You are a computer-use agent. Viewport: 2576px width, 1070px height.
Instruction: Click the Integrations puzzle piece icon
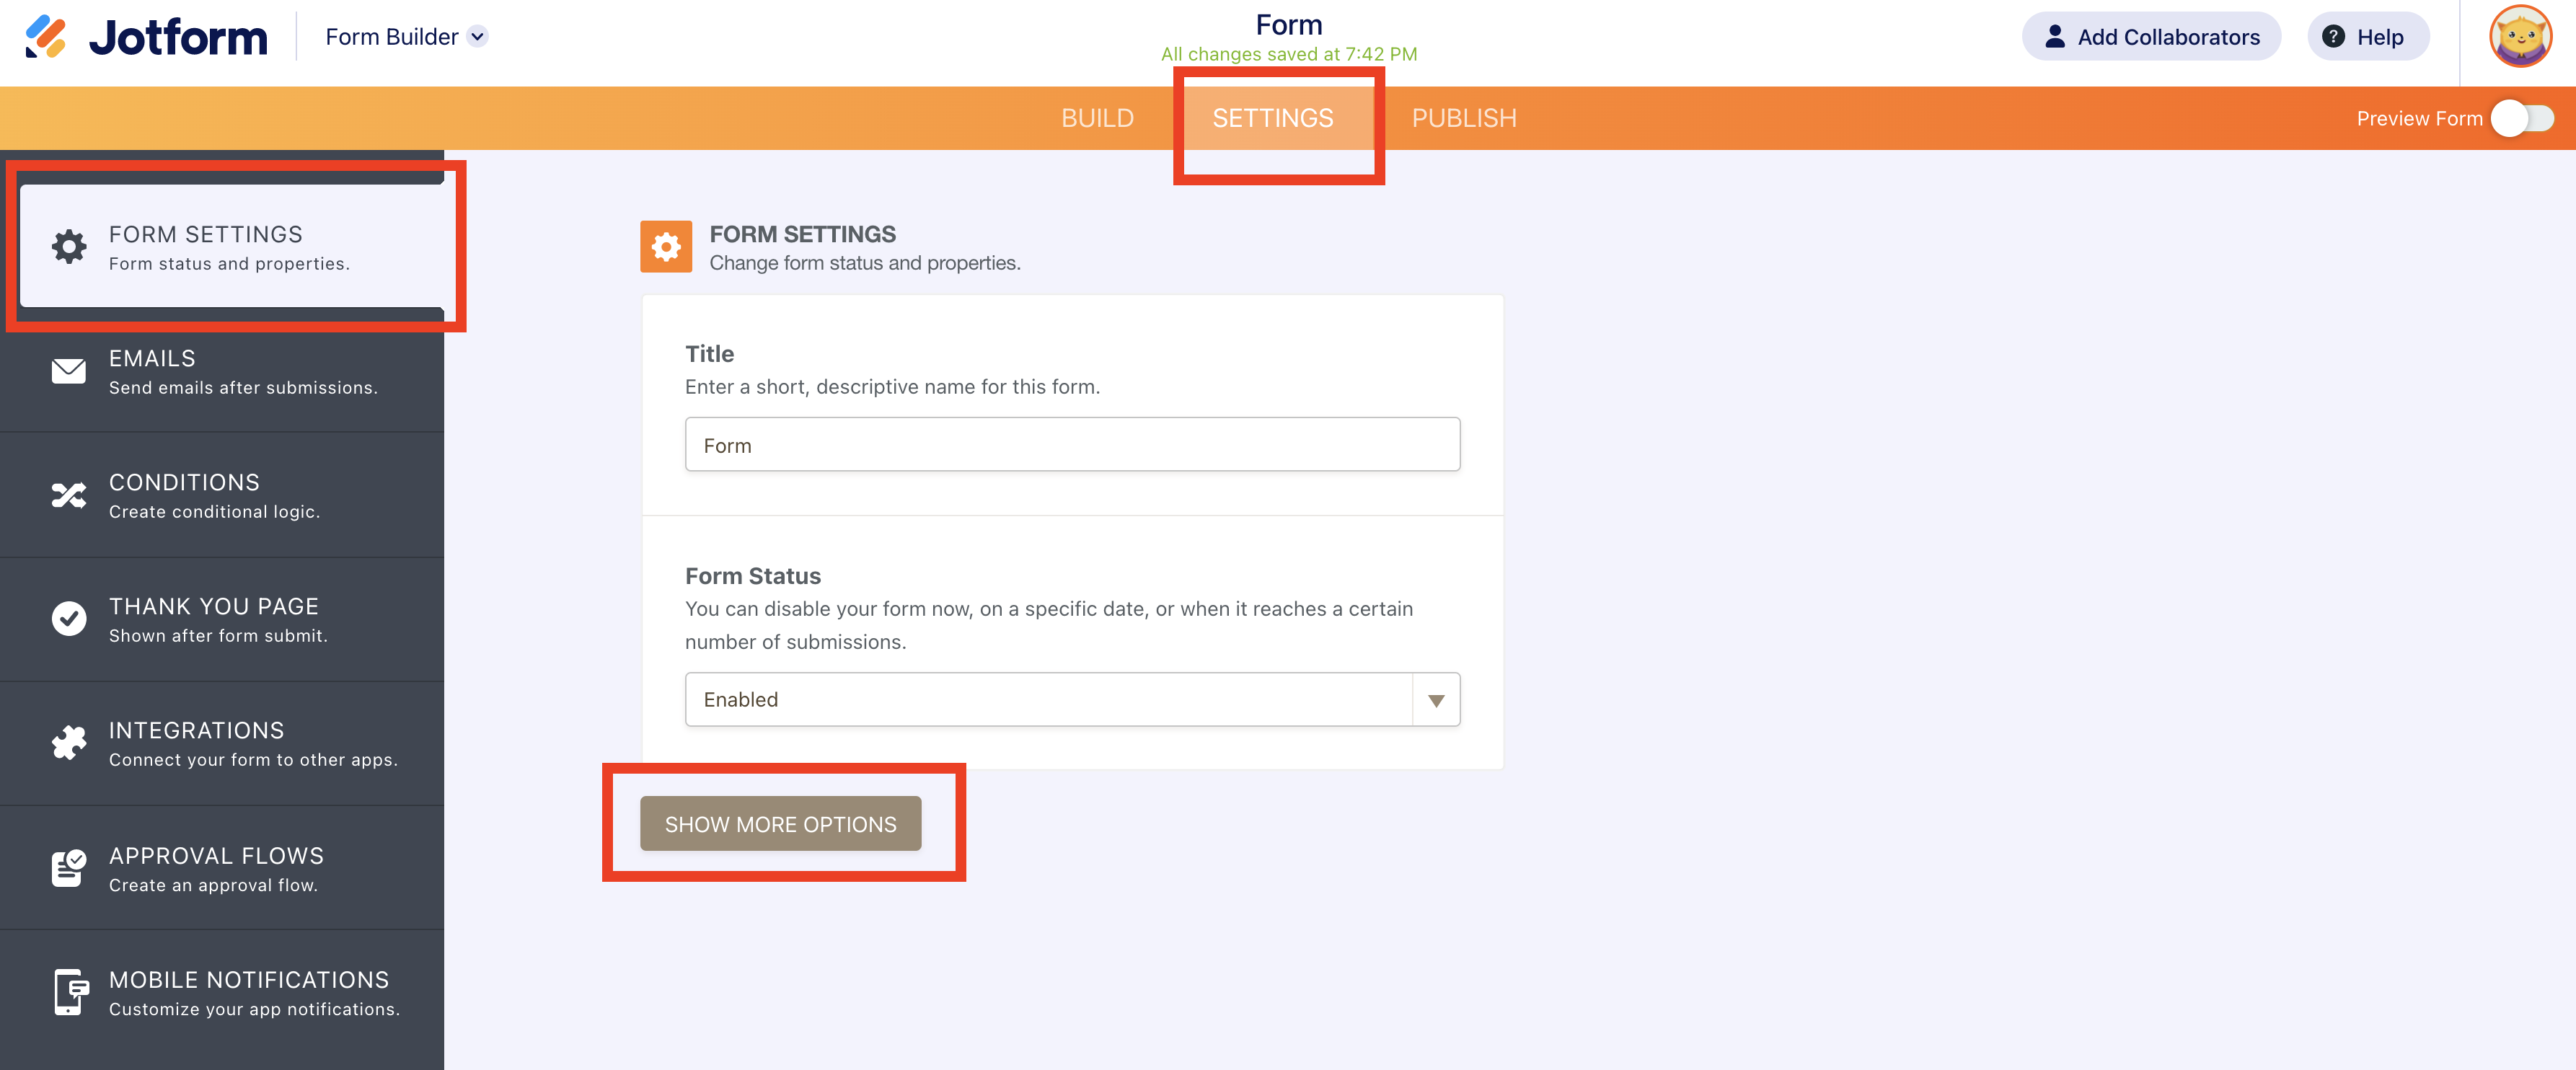coord(69,743)
